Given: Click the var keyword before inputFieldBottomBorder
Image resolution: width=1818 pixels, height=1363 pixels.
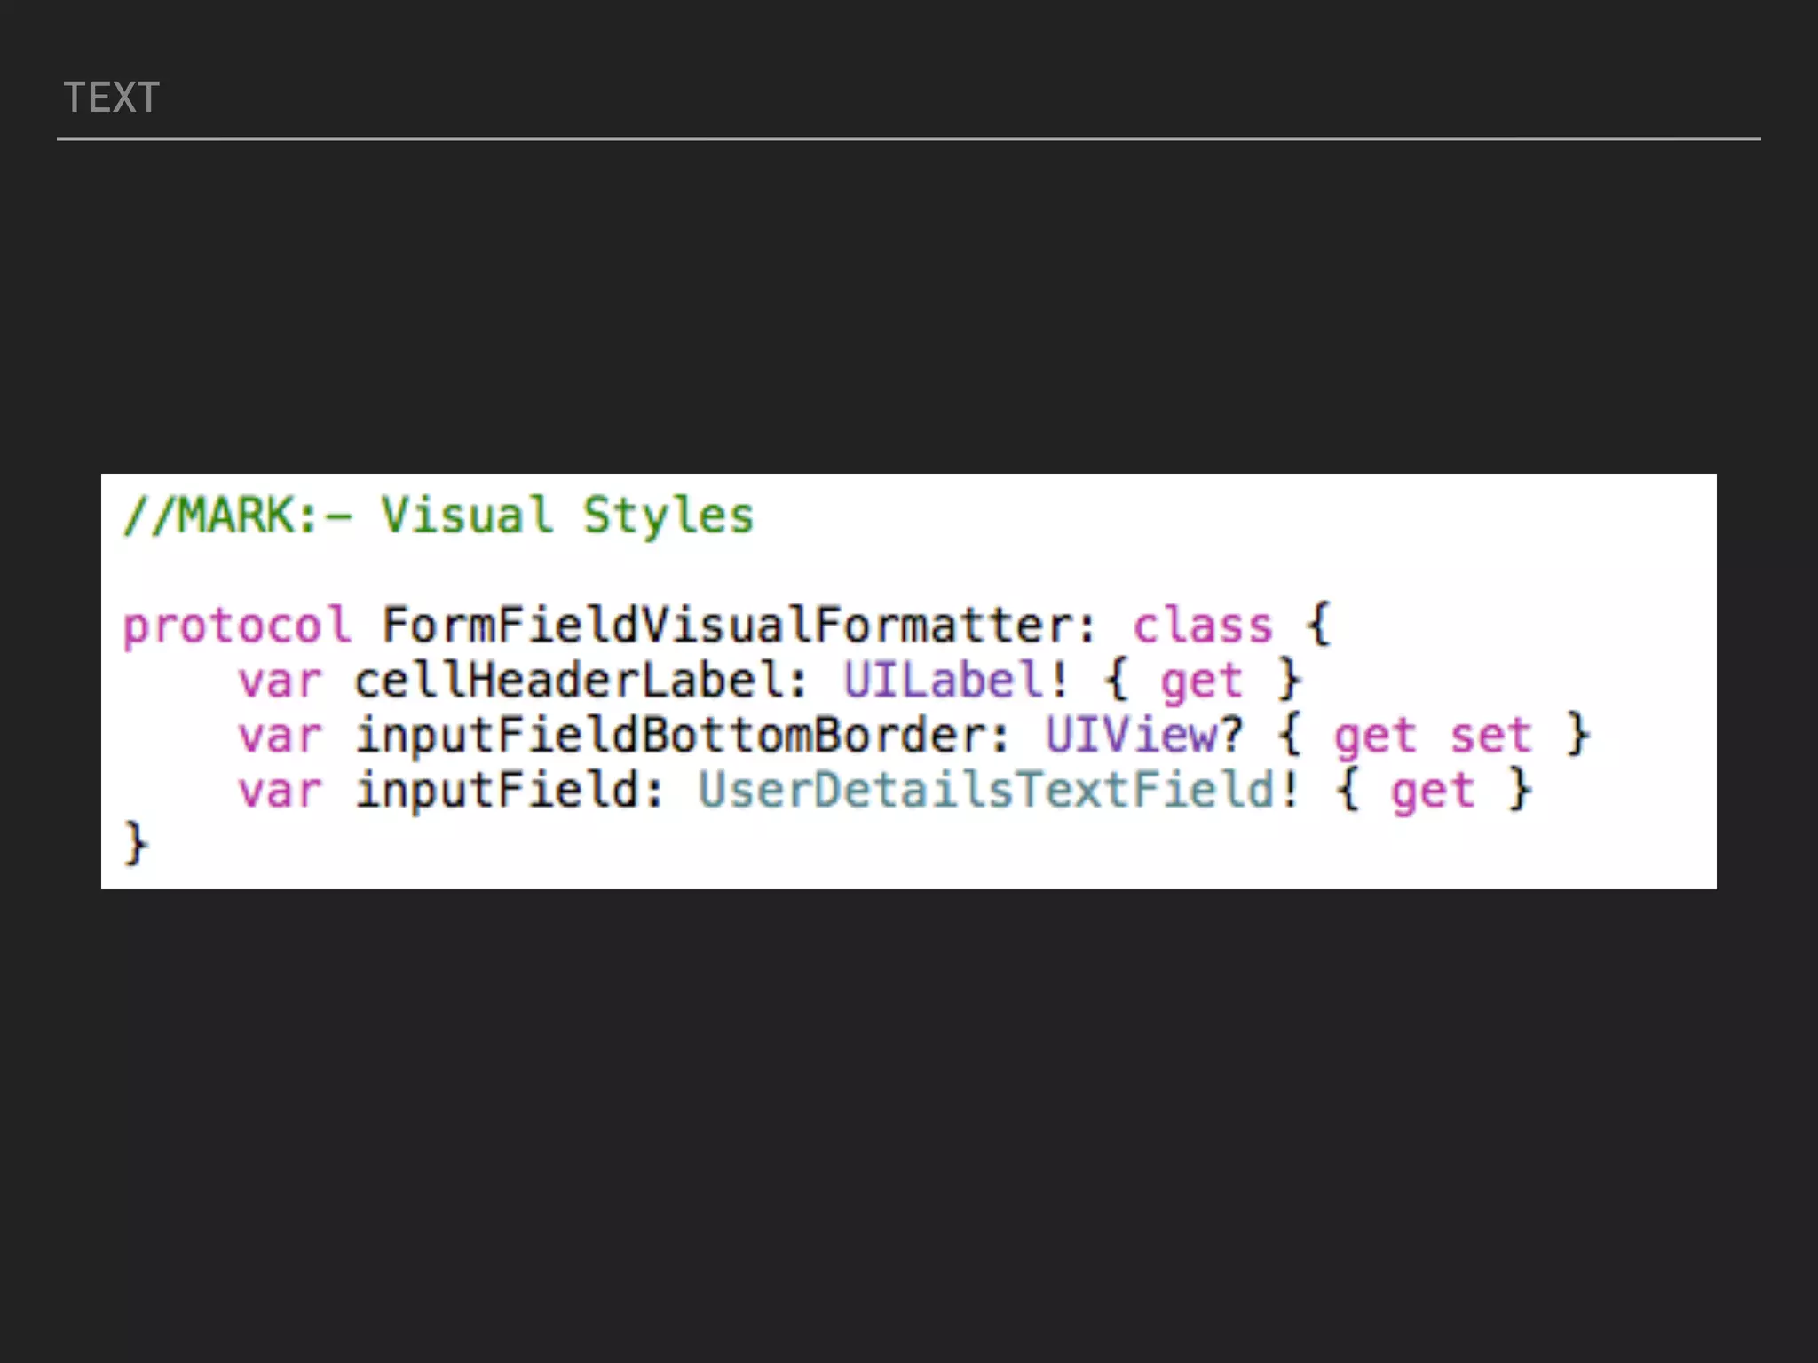Looking at the screenshot, I should click(x=280, y=736).
